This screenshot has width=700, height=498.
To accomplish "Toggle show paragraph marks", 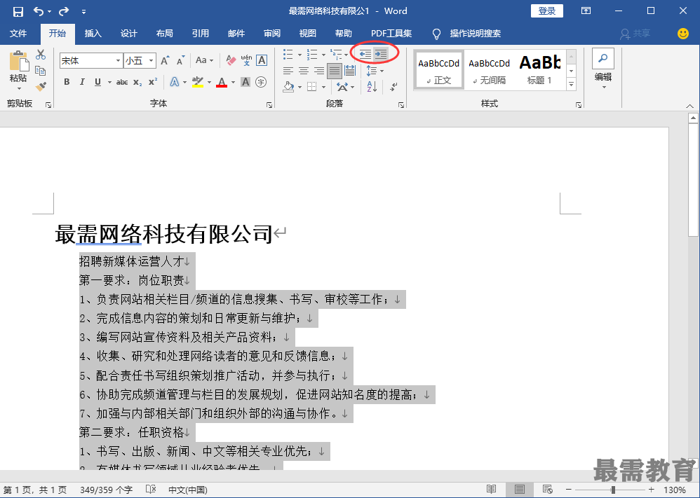I will click(x=393, y=86).
